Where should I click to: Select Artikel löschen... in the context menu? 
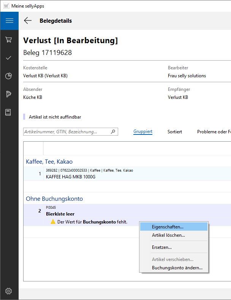tap(168, 235)
